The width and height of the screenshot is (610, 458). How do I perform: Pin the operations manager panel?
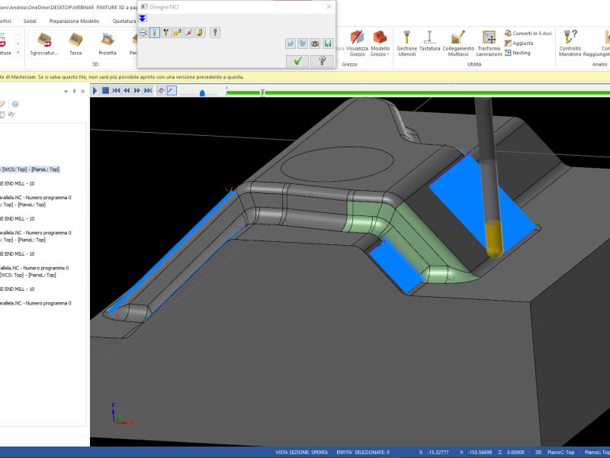[x=74, y=91]
